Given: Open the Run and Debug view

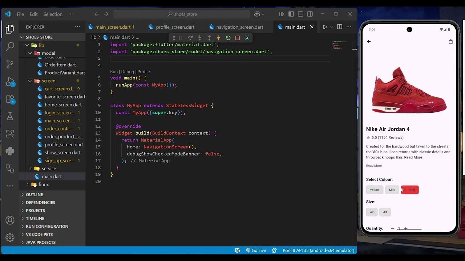Looking at the screenshot, I should pyautogui.click(x=10, y=82).
